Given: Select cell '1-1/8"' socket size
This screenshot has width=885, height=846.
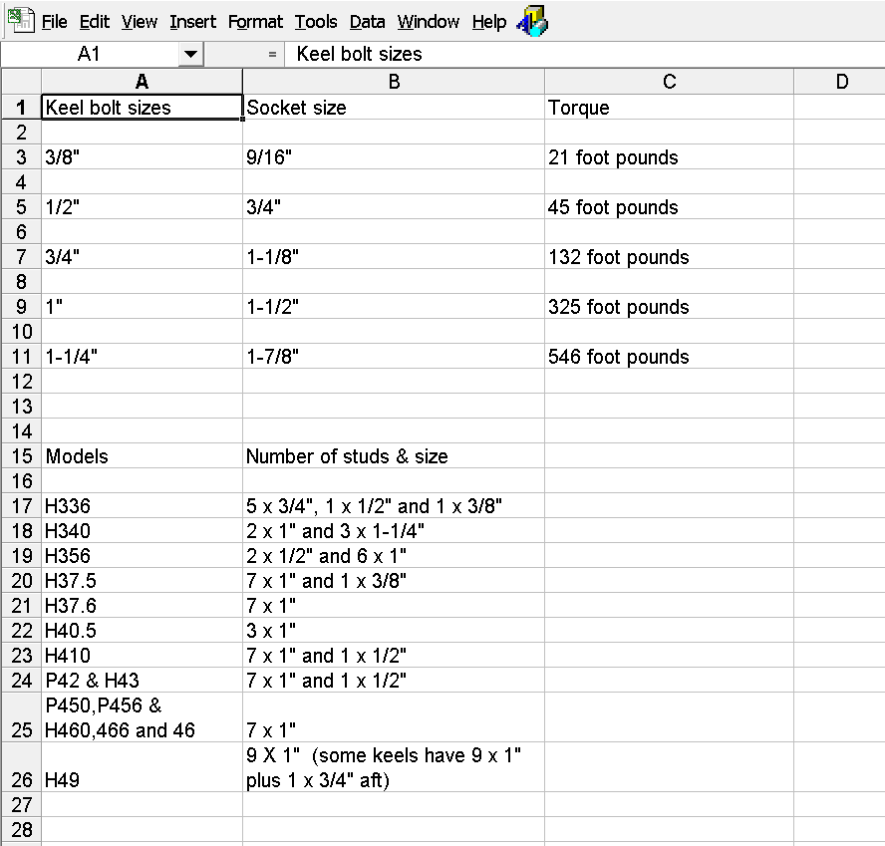Looking at the screenshot, I should pyautogui.click(x=394, y=257).
